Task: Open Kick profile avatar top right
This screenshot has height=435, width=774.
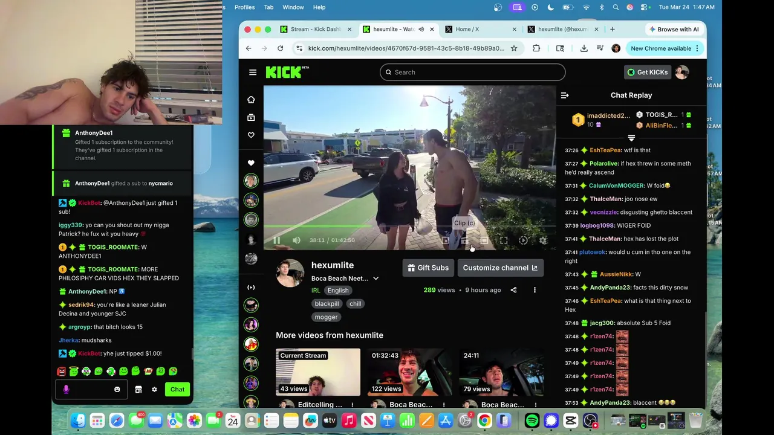Action: 682,72
